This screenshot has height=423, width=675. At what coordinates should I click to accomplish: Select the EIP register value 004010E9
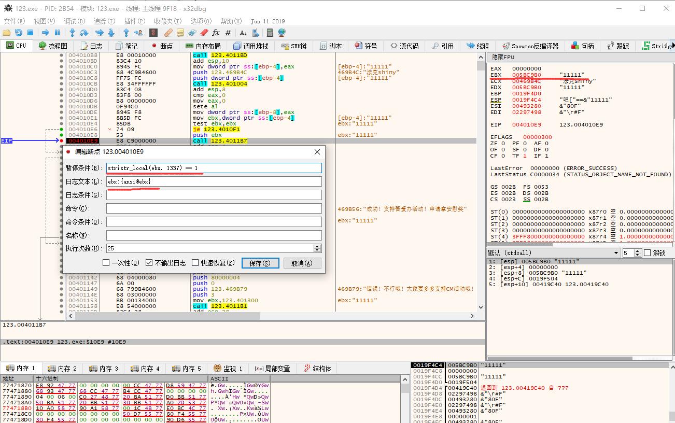tap(527, 124)
